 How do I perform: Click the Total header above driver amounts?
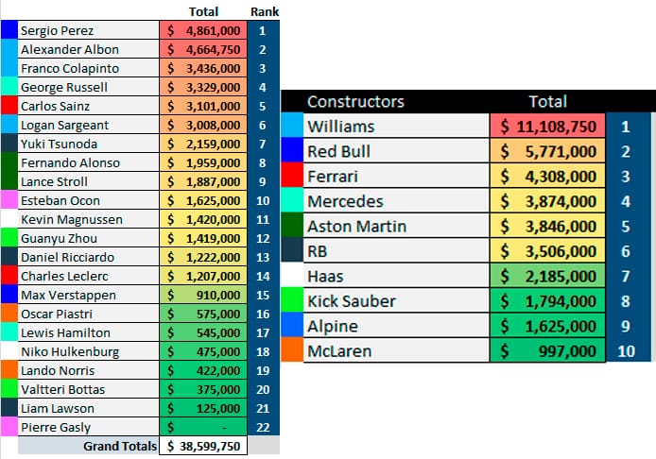(x=204, y=11)
